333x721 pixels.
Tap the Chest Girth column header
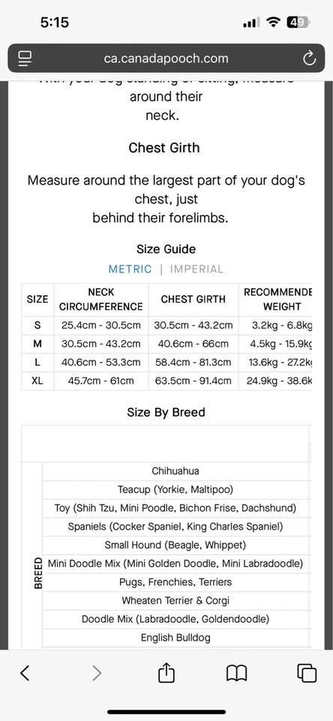(x=193, y=300)
